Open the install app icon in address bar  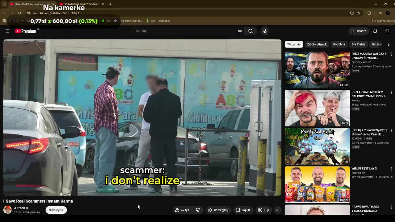click(x=352, y=13)
